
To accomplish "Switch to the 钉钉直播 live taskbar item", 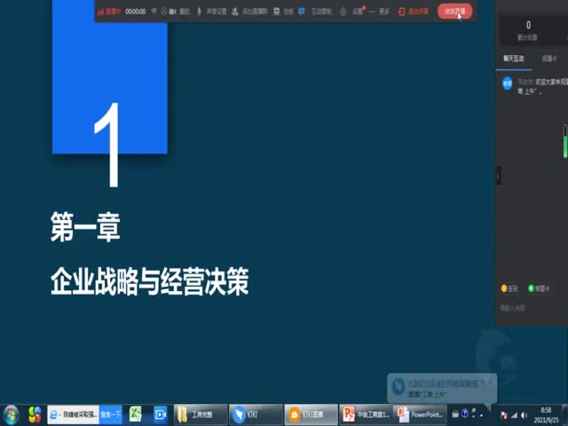I will pos(311,414).
